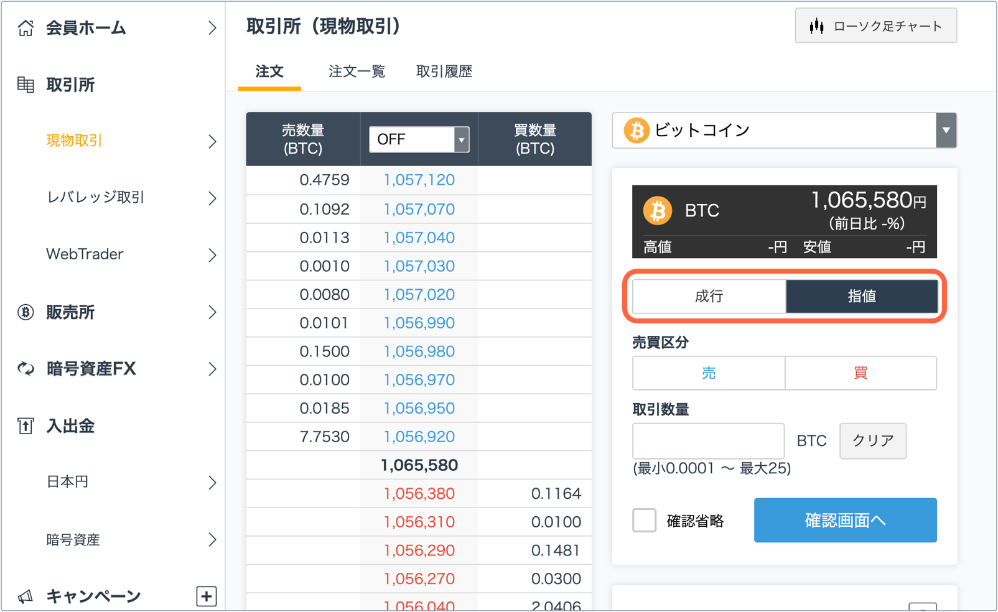
Task: Open the OFF grouping dropdown in order book
Action: tap(419, 139)
